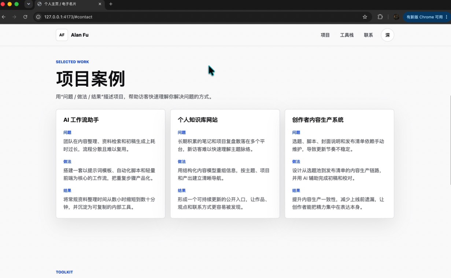Select the 个人主页 / 电子名片 tab
451x278 pixels.
tap(69, 4)
